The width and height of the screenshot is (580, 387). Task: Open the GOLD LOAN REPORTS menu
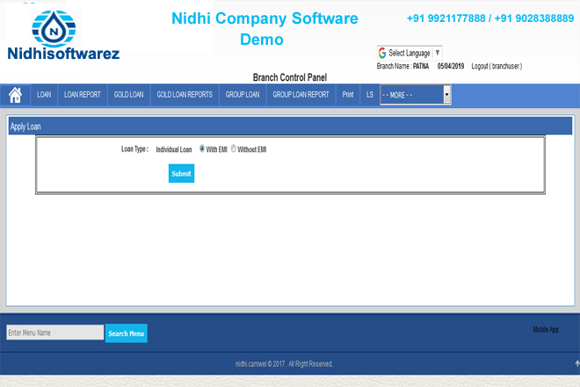(x=185, y=95)
